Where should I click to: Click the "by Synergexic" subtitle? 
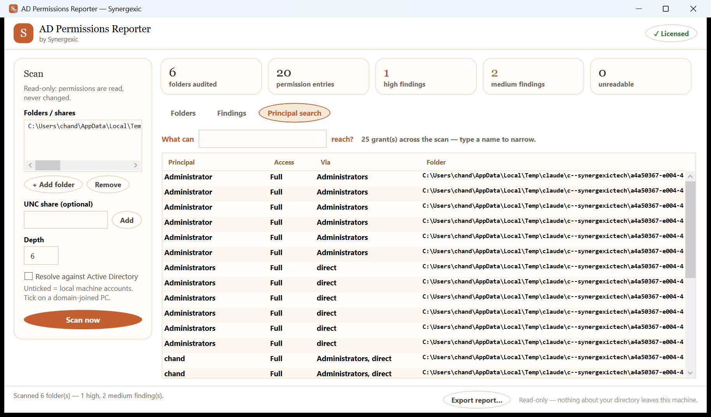59,39
